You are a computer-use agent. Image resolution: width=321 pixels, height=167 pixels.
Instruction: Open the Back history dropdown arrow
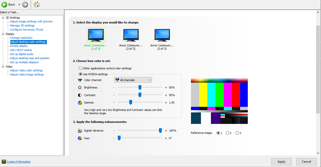pos(19,5)
